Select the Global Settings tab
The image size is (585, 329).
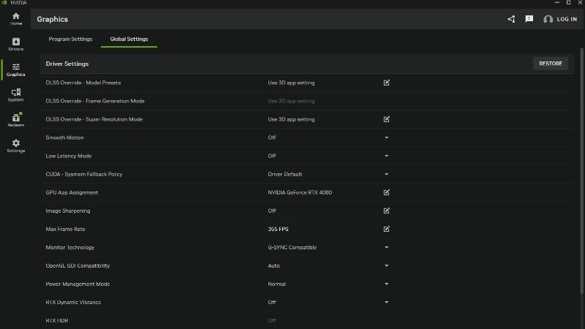click(129, 39)
